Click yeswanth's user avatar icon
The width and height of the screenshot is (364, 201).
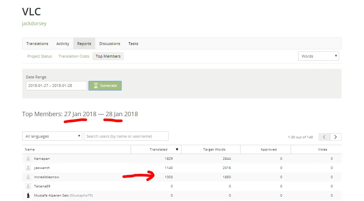click(x=28, y=168)
